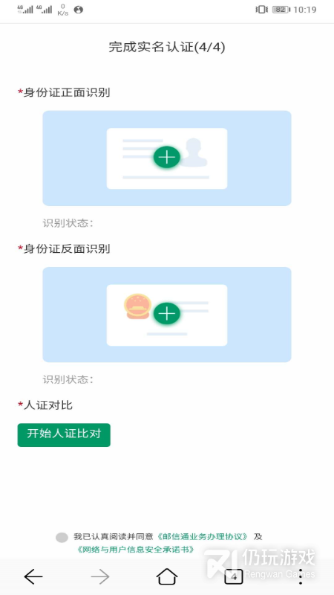Image resolution: width=334 pixels, height=595 pixels.
Task: Click the portrait silhouette on front ID placeholder
Action: tap(193, 152)
